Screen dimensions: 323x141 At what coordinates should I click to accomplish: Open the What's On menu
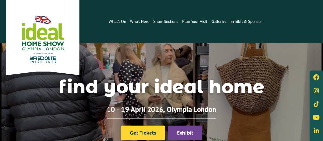coord(118,21)
